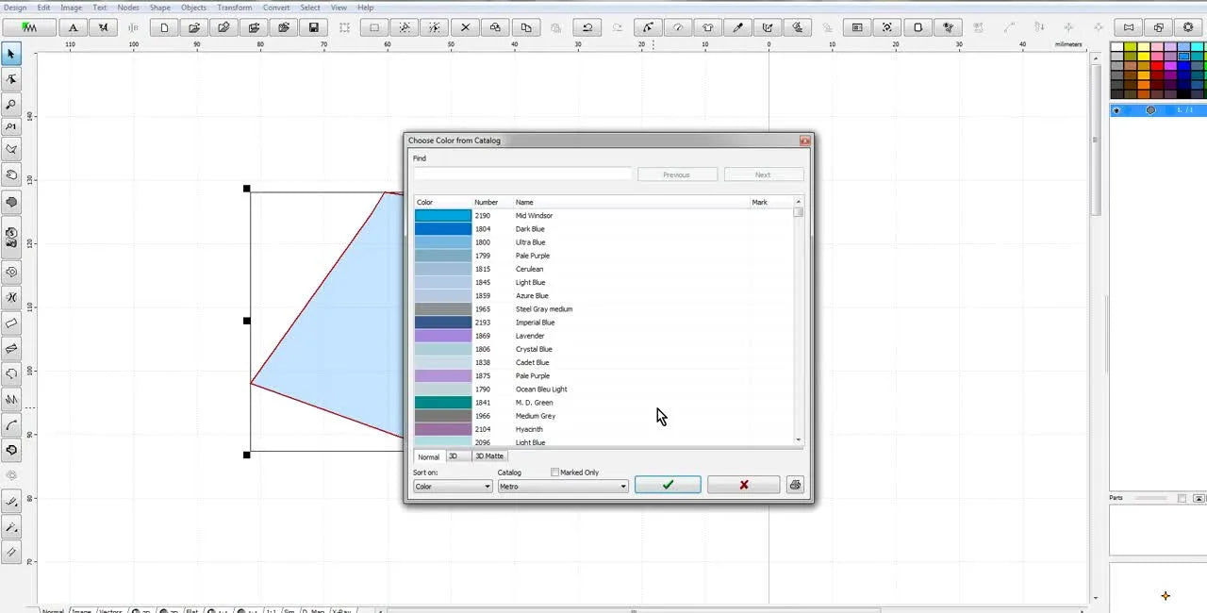Click the Next button in the dialog
The width and height of the screenshot is (1207, 613).
point(763,174)
